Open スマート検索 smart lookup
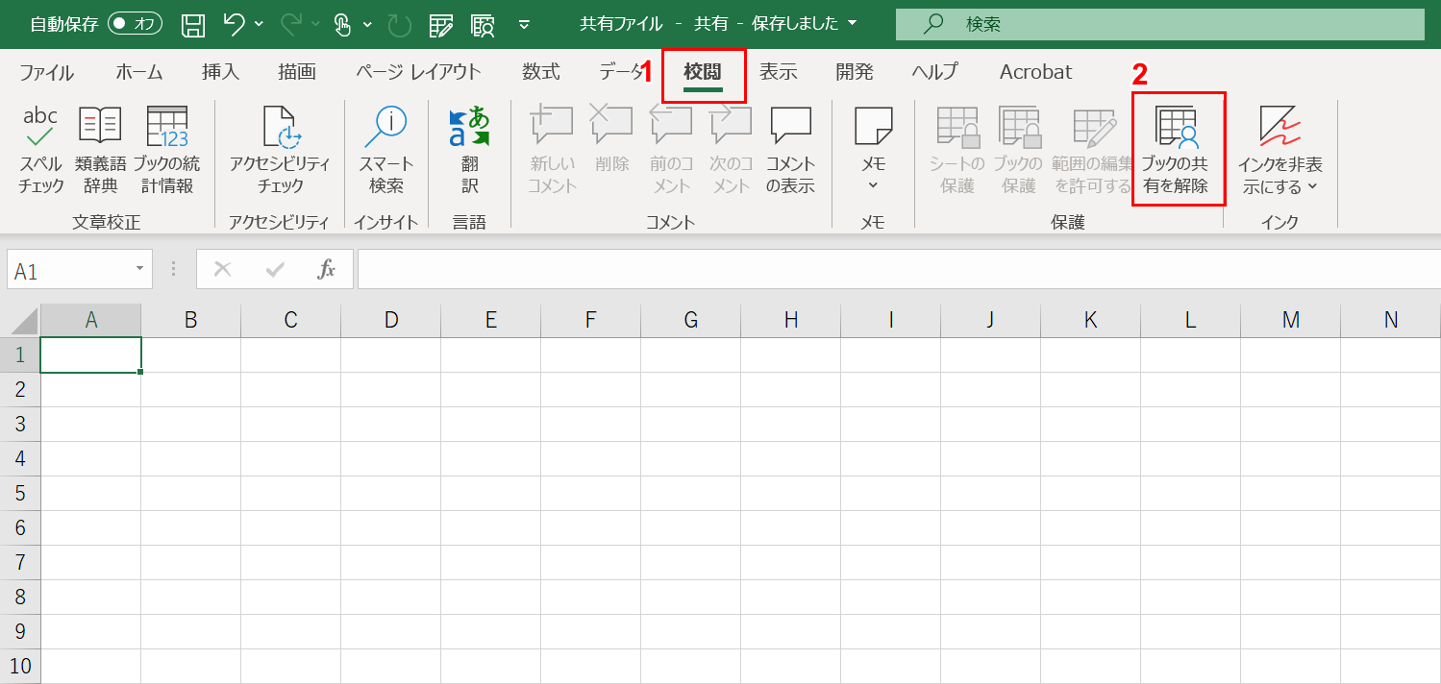Screen dimensions: 1441x684 point(386,150)
